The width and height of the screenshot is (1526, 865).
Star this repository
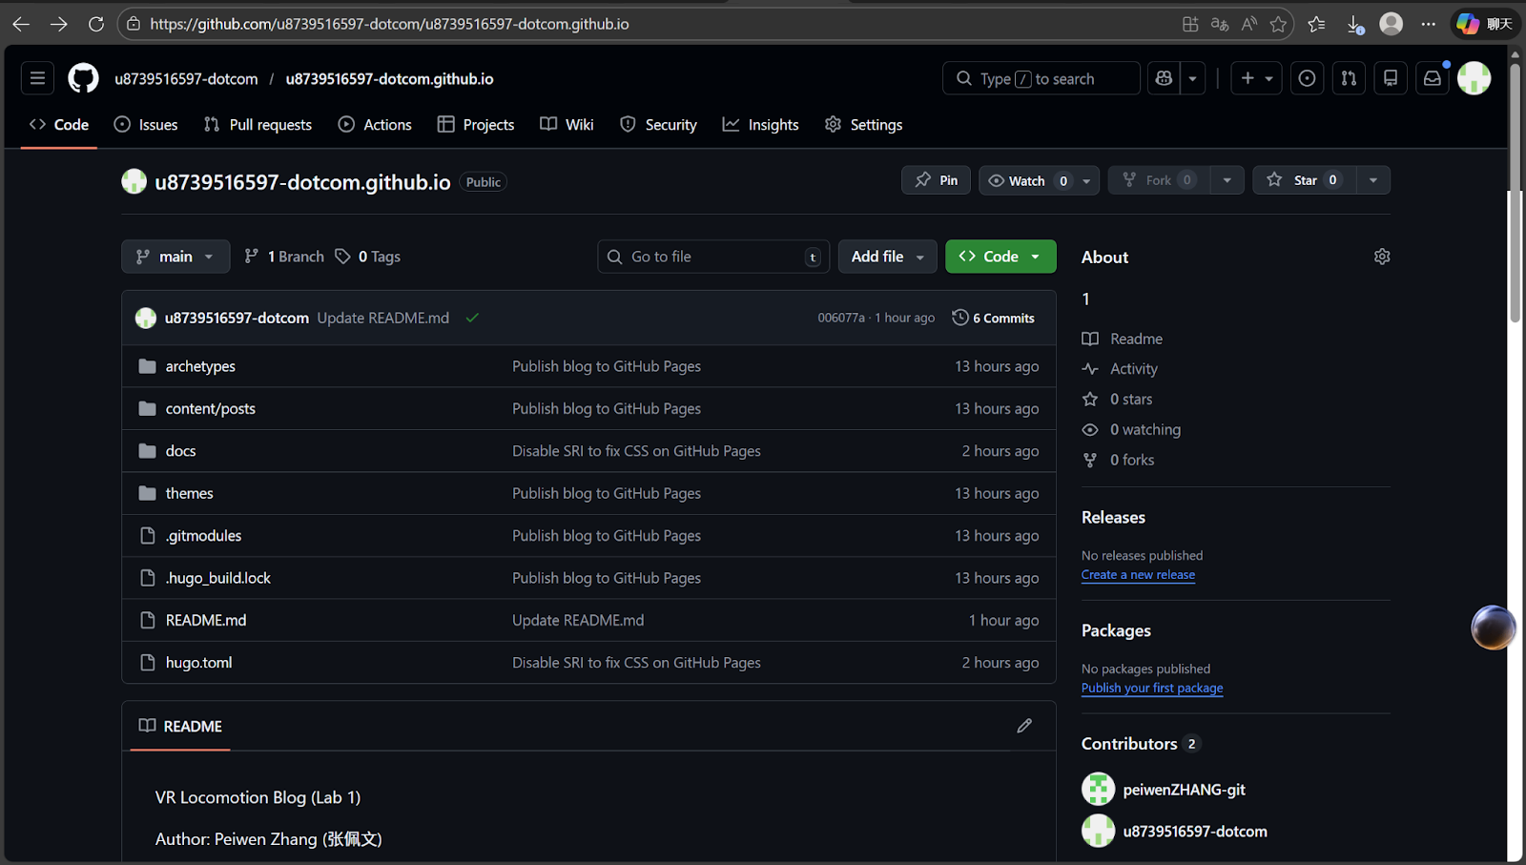pos(1304,180)
